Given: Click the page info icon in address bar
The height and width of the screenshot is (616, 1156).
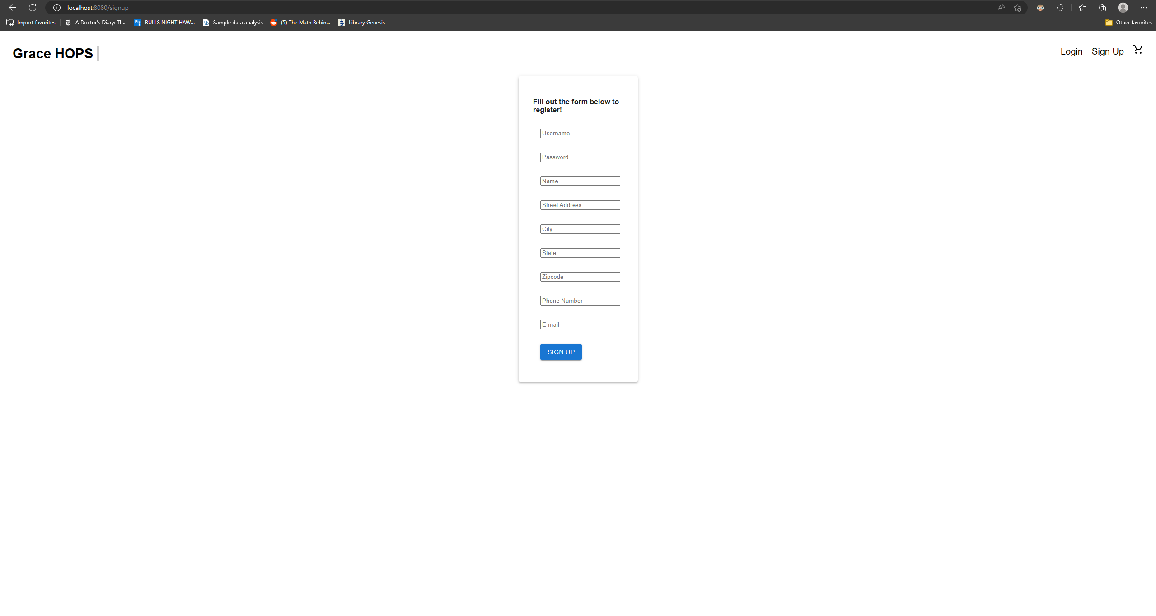Looking at the screenshot, I should pyautogui.click(x=56, y=8).
